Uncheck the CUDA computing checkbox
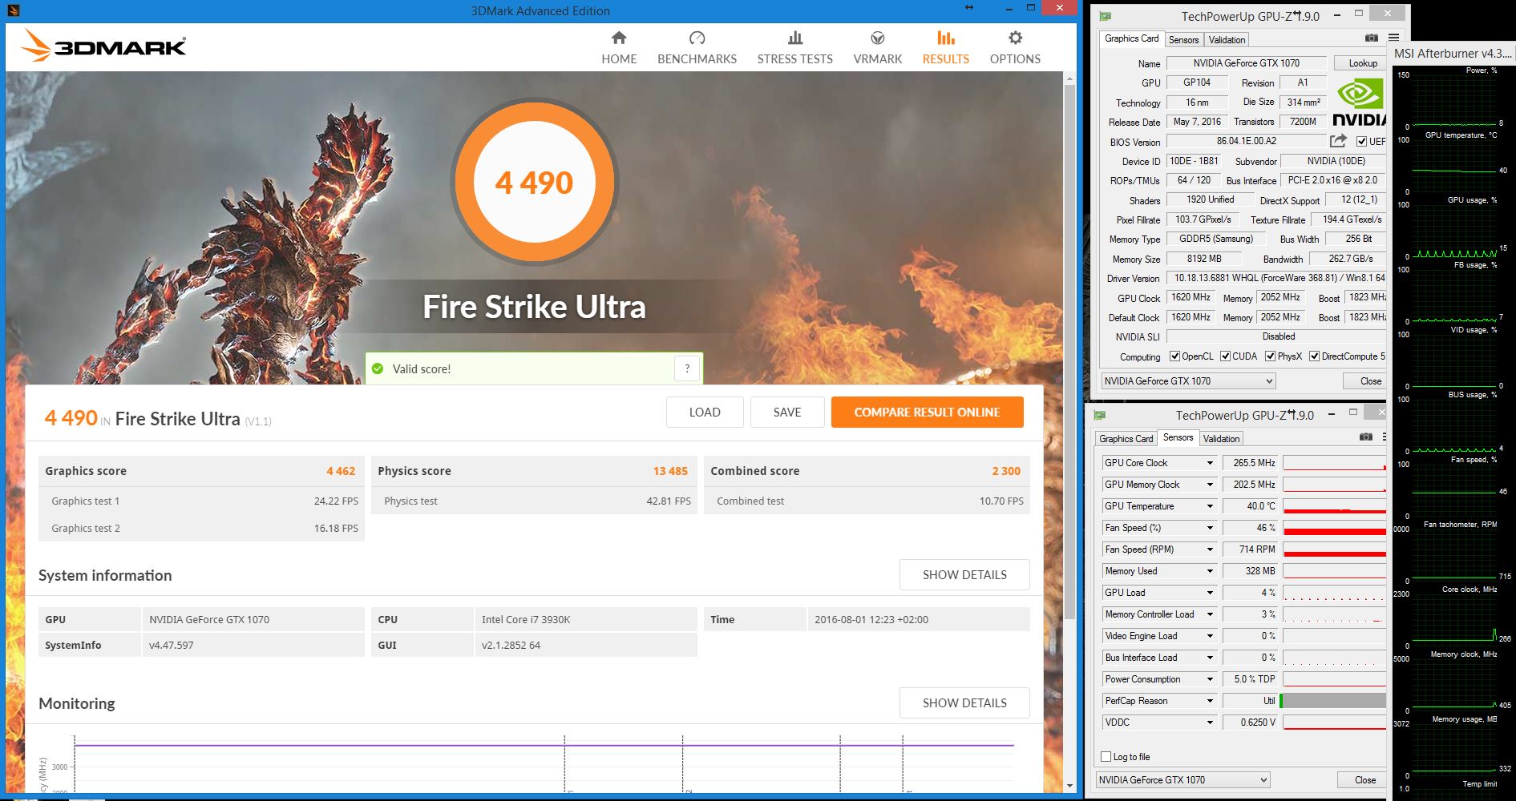The width and height of the screenshot is (1516, 801). coord(1224,356)
